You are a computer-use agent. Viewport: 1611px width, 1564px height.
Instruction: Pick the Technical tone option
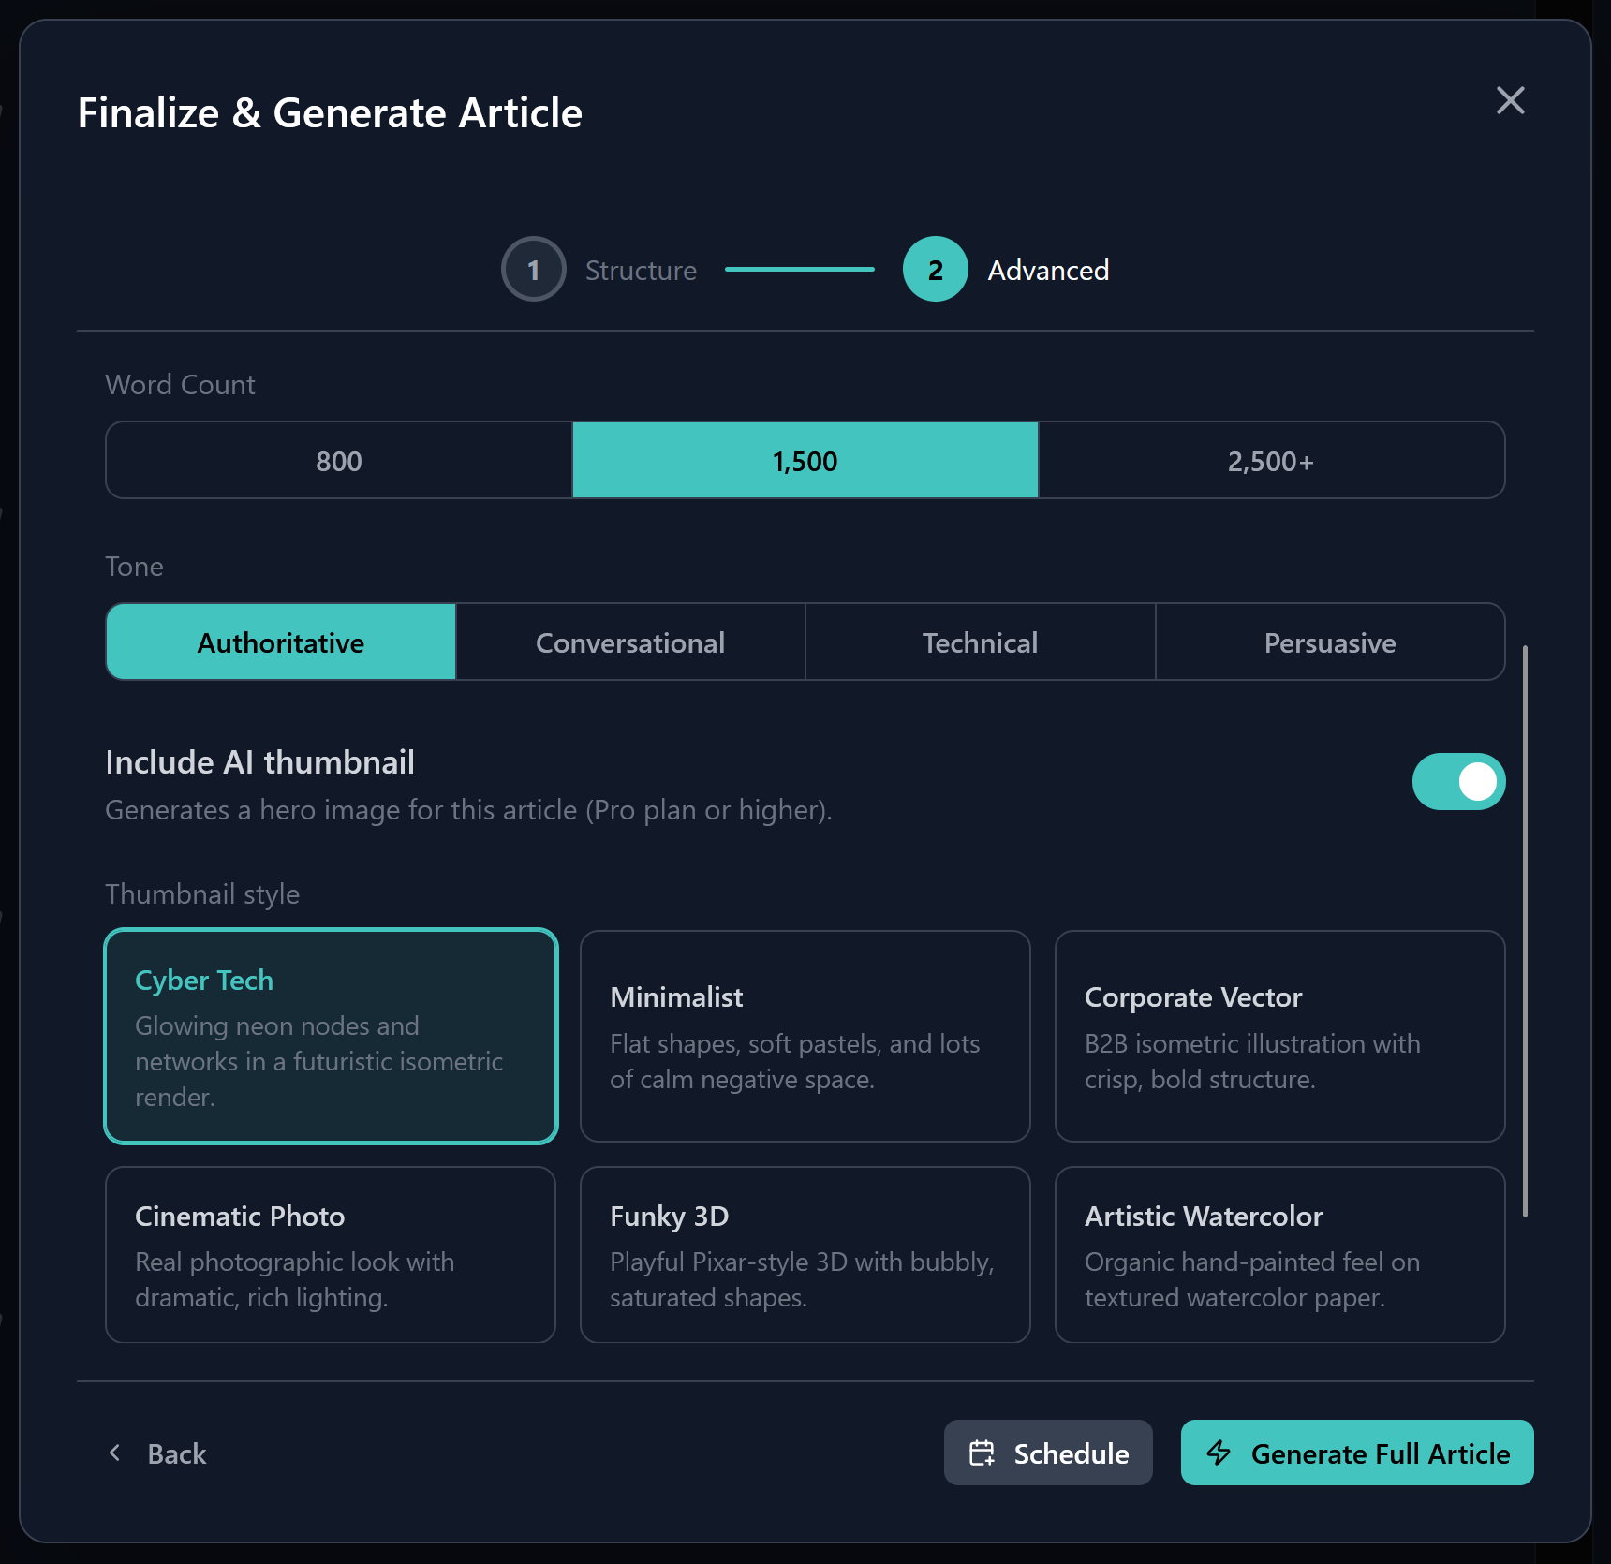click(980, 642)
